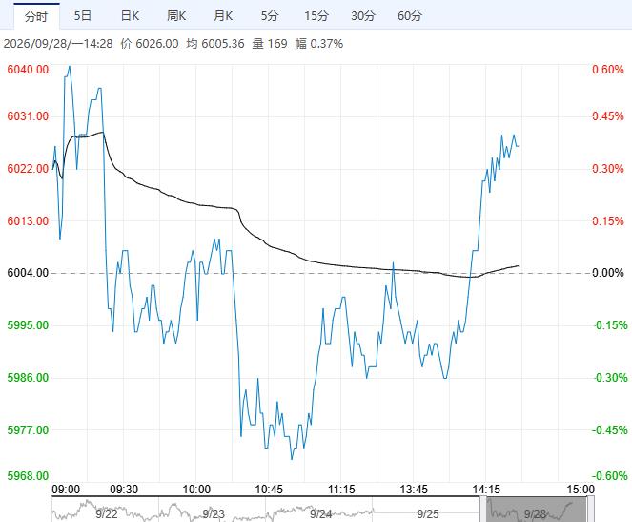Screen dimensions: 632x522
Task: Select the 9/25 section in the mini timeline
Action: pyautogui.click(x=428, y=514)
